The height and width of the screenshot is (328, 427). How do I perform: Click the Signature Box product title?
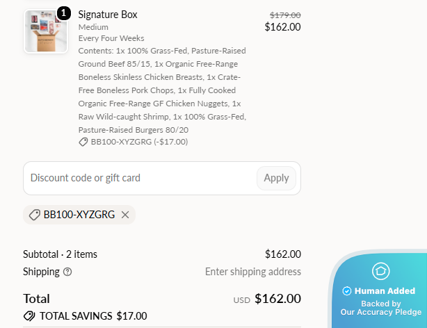tap(108, 15)
